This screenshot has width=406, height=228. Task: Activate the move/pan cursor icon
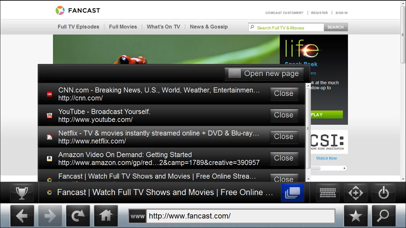click(x=356, y=193)
